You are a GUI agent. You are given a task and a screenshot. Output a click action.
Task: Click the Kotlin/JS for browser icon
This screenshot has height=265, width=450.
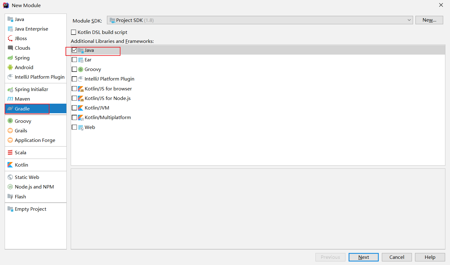coord(81,89)
